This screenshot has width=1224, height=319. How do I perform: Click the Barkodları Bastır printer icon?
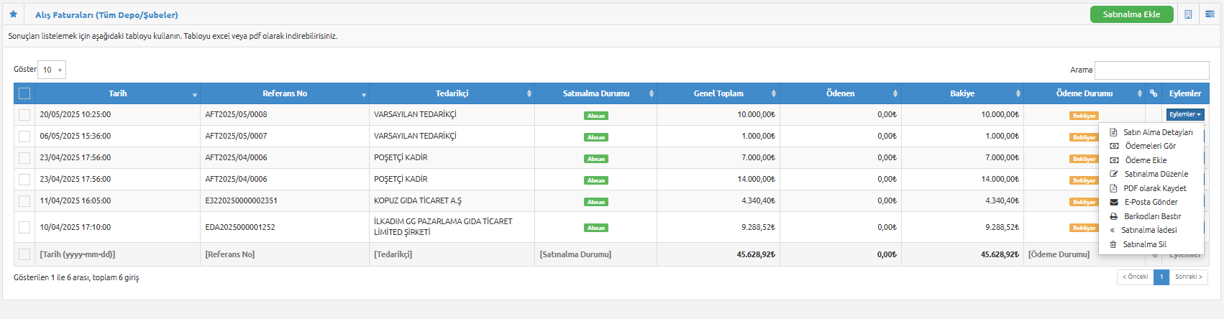click(x=1114, y=216)
